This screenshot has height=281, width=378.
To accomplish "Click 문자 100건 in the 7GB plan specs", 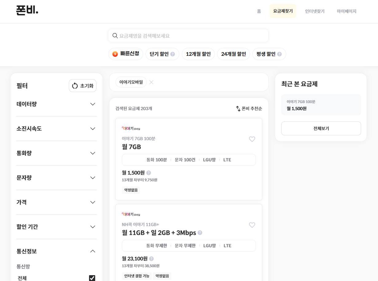I will 185,160.
